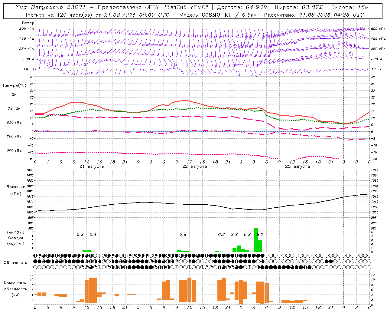Click the 2м temperature legend entry
Screen dimensions: 387x310
[x=14, y=95]
